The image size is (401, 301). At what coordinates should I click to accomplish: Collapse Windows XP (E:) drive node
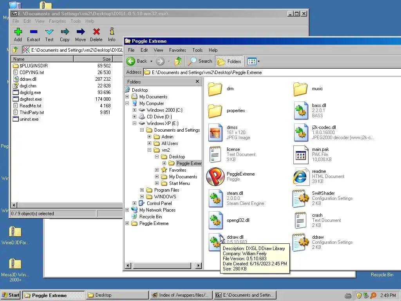(x=135, y=123)
